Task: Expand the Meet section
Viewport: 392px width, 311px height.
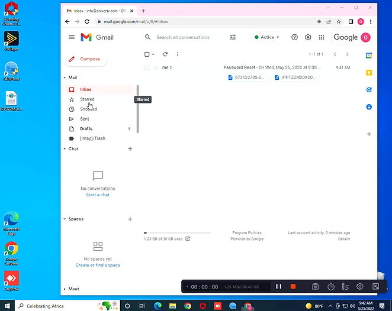Action: (x=65, y=289)
